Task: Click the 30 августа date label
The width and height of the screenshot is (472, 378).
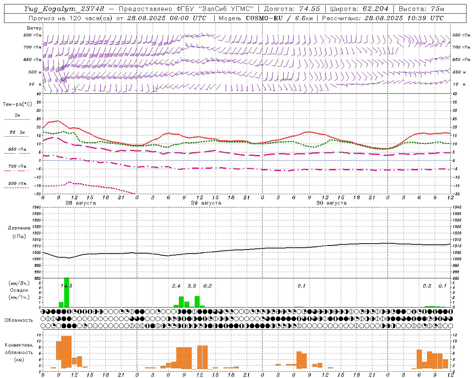Action: 332,203
